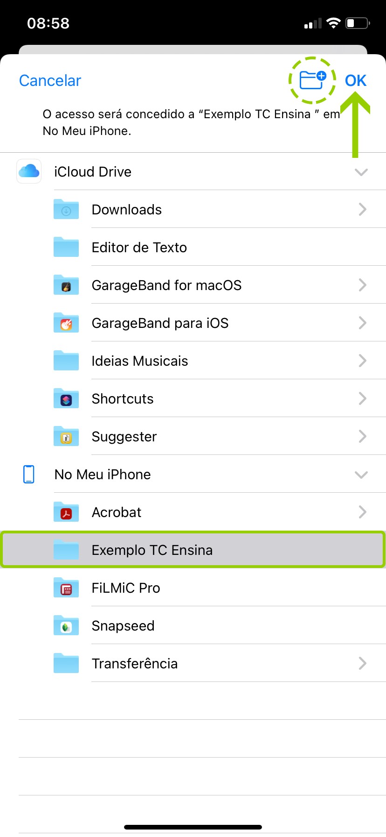Tap the GarageBand para iOS folder icon

coord(66,323)
